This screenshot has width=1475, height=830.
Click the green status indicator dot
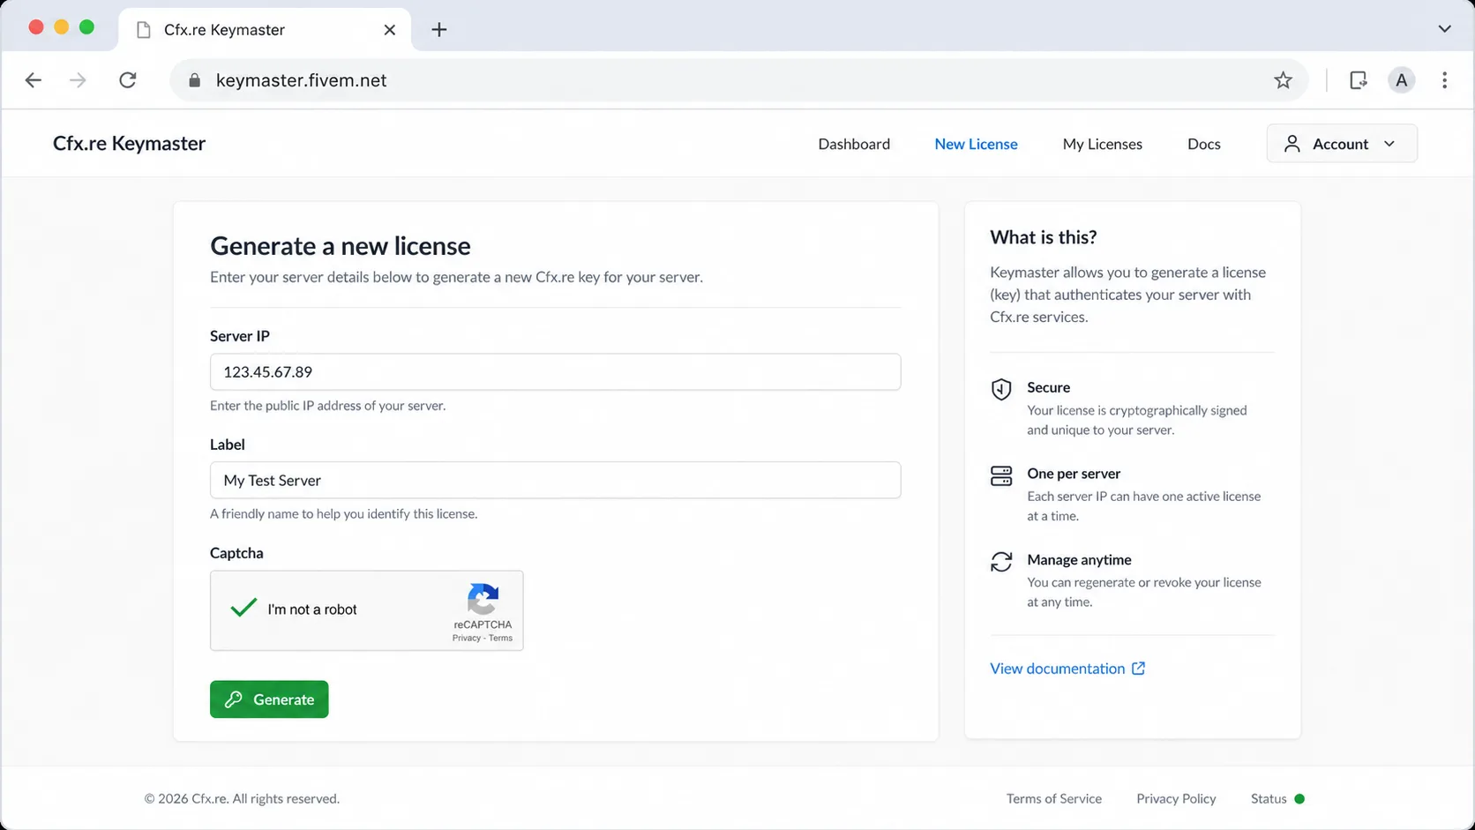point(1299,799)
